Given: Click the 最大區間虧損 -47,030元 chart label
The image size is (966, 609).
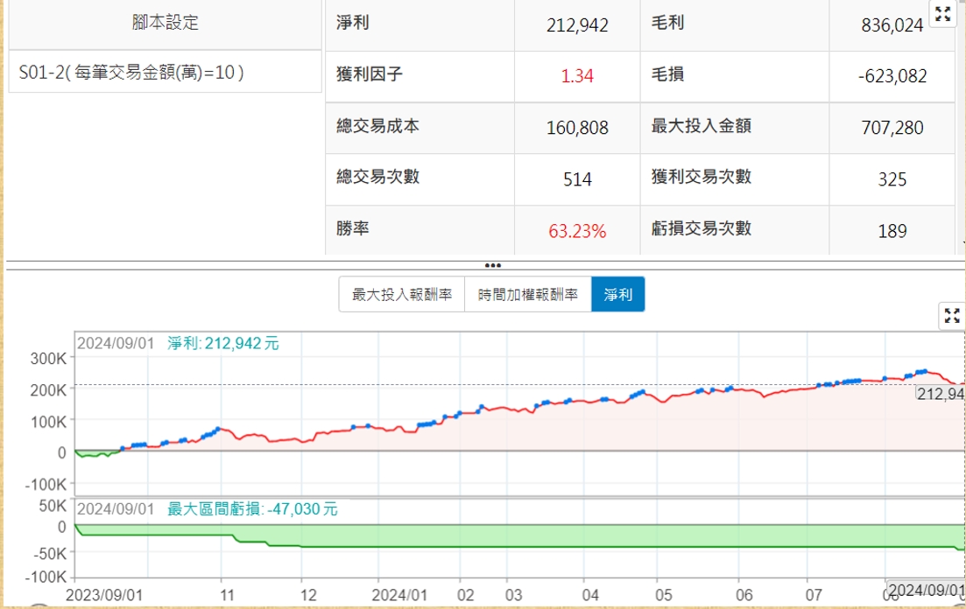Looking at the screenshot, I should [x=252, y=508].
